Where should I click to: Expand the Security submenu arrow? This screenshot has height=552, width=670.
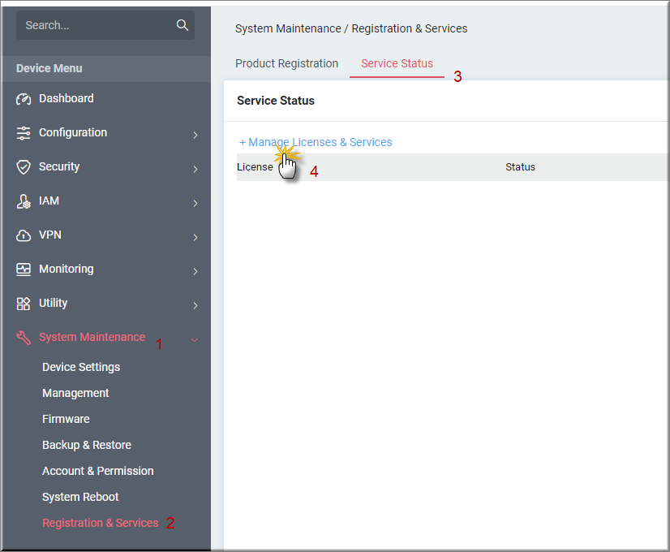coord(195,169)
